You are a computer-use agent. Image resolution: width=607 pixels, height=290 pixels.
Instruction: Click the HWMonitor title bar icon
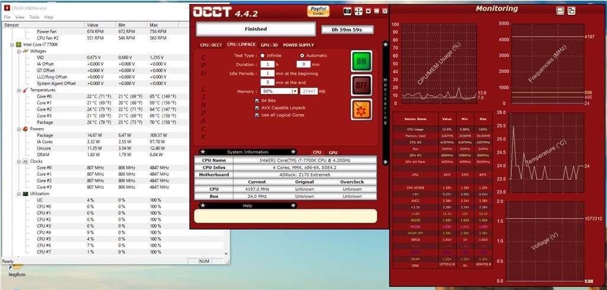(x=7, y=8)
